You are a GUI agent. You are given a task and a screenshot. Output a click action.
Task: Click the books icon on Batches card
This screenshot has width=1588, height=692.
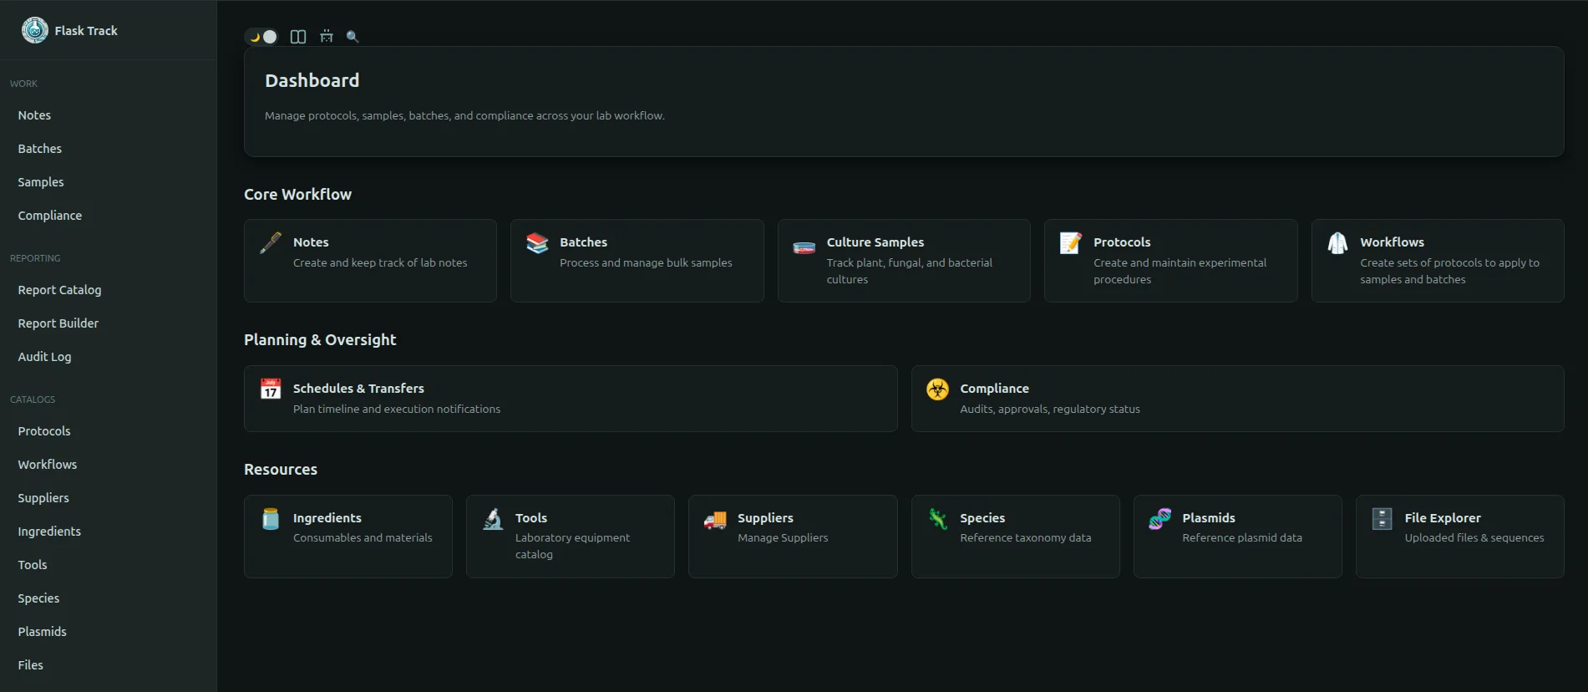point(537,243)
